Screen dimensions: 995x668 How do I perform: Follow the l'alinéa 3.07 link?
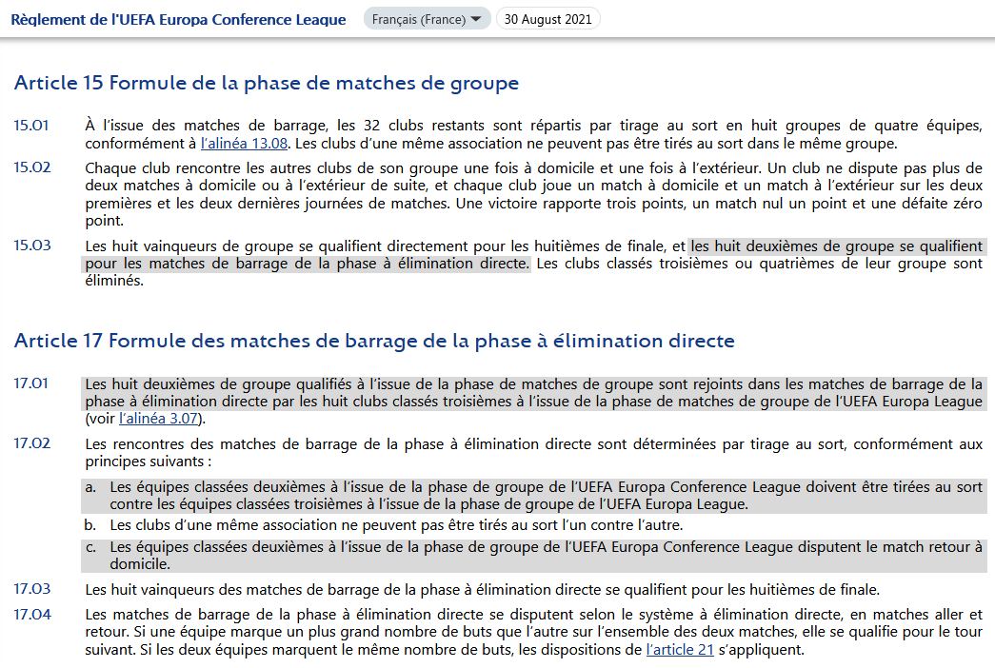(159, 419)
